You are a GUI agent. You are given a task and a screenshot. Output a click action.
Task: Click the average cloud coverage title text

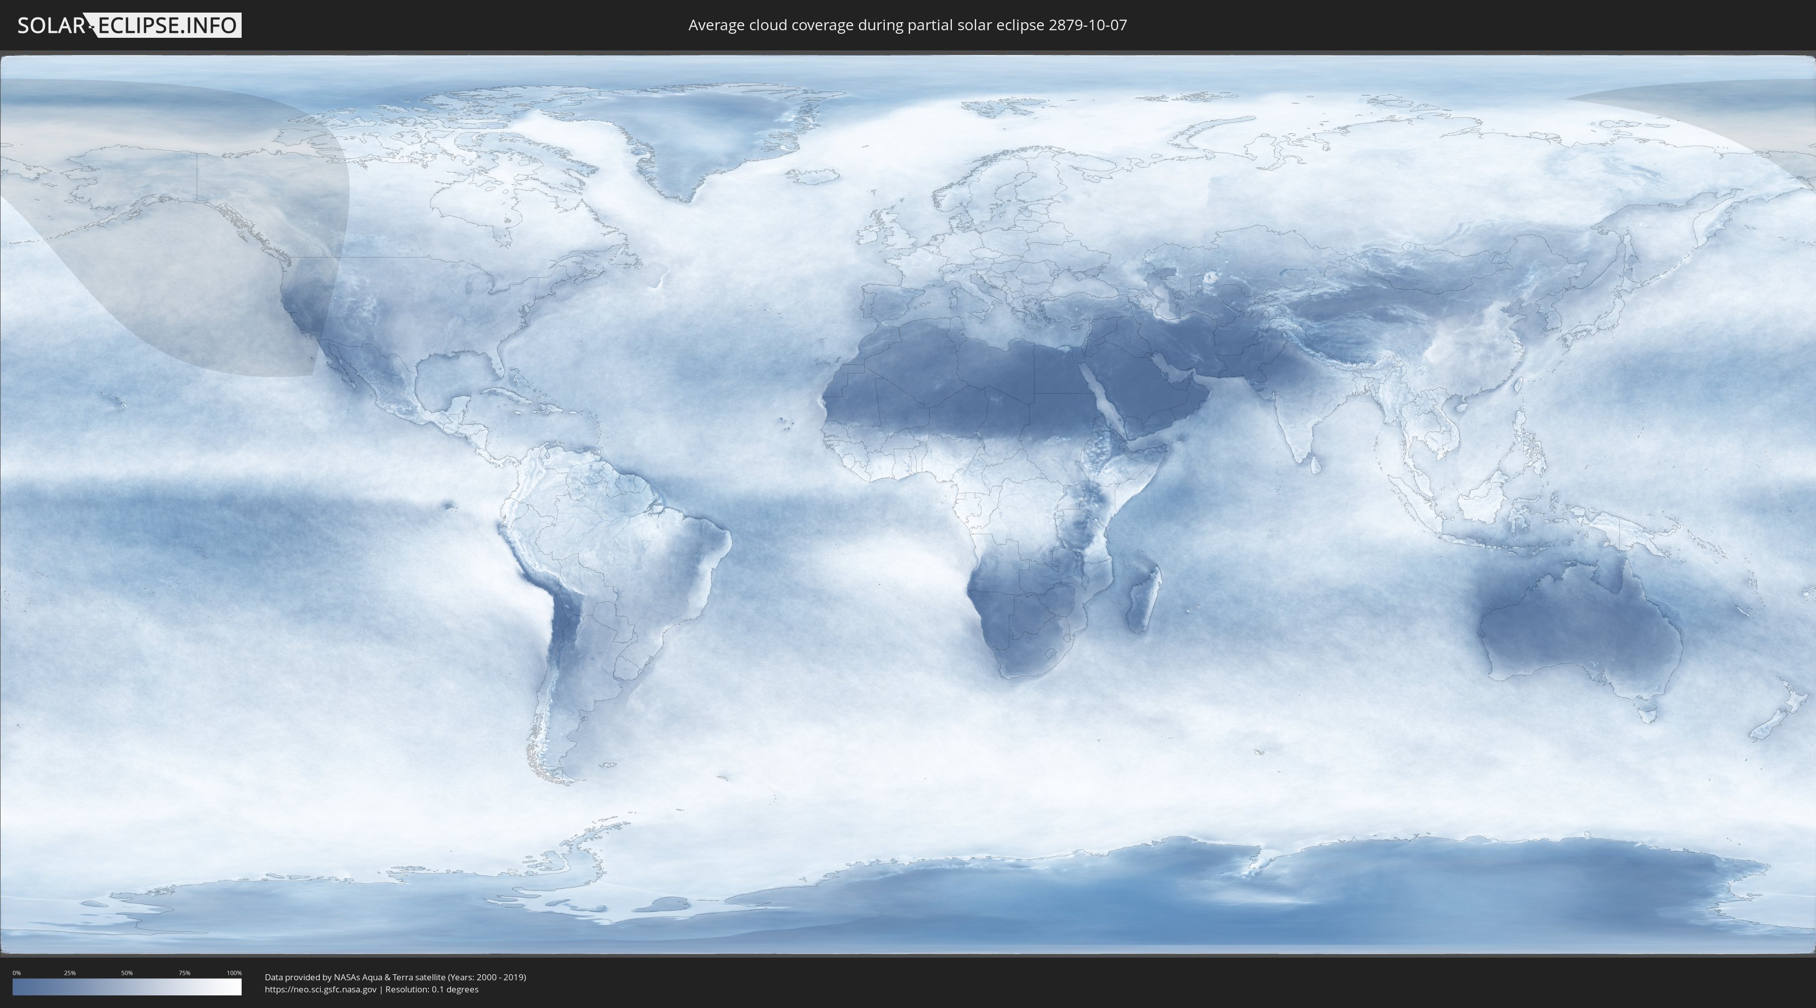pyautogui.click(x=907, y=25)
